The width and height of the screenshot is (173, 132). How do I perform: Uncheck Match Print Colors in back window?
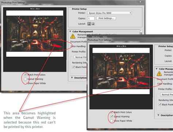[x=25, y=75]
